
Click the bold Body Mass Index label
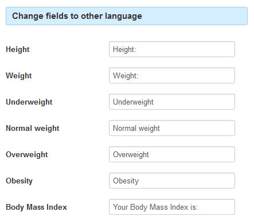point(36,207)
